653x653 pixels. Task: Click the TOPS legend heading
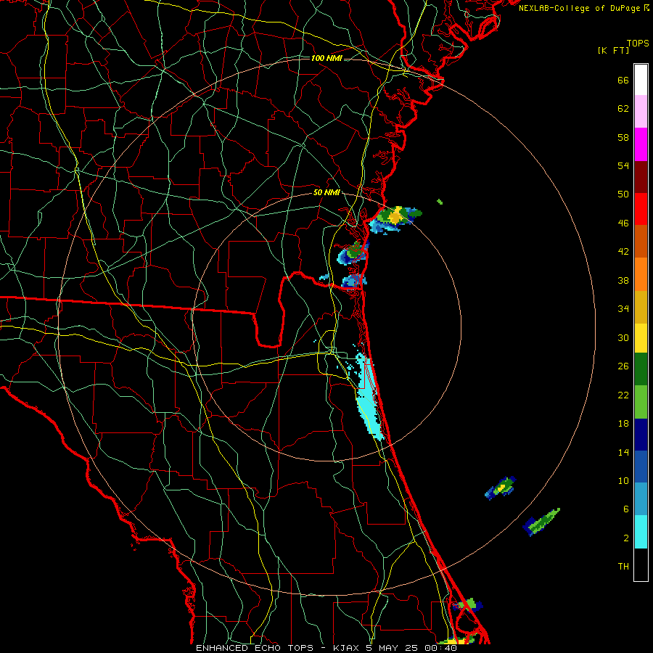638,43
